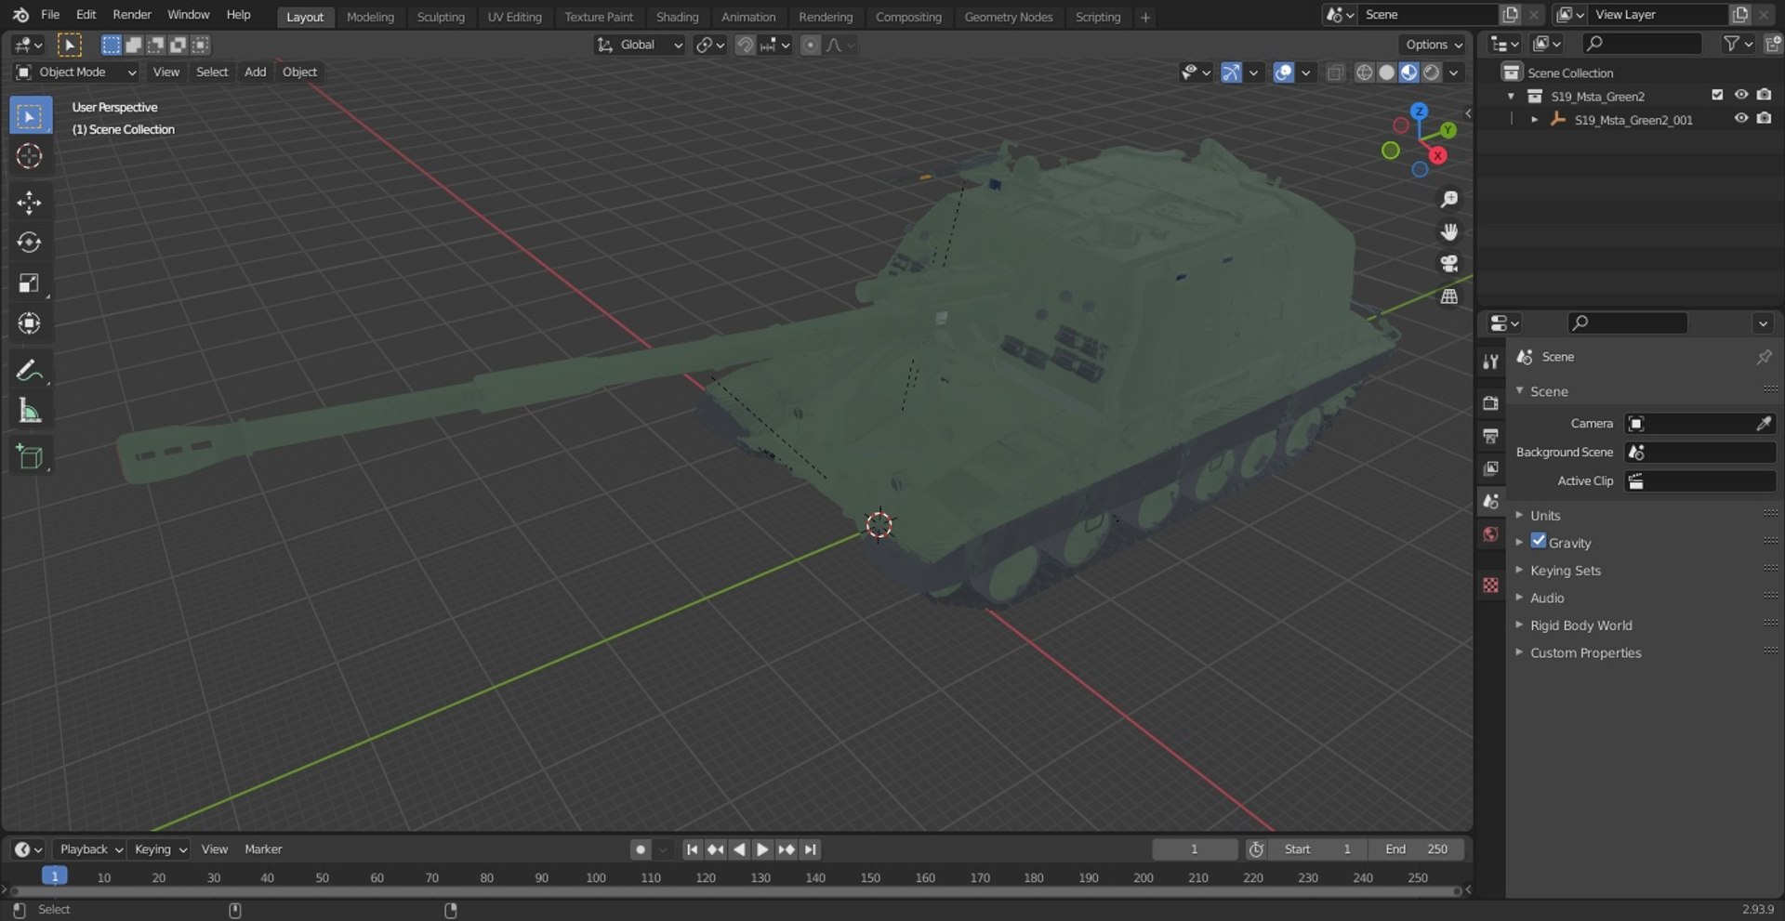This screenshot has width=1785, height=921.
Task: Disable S19_Msta_Green2_001 in renders
Action: coord(1765,119)
